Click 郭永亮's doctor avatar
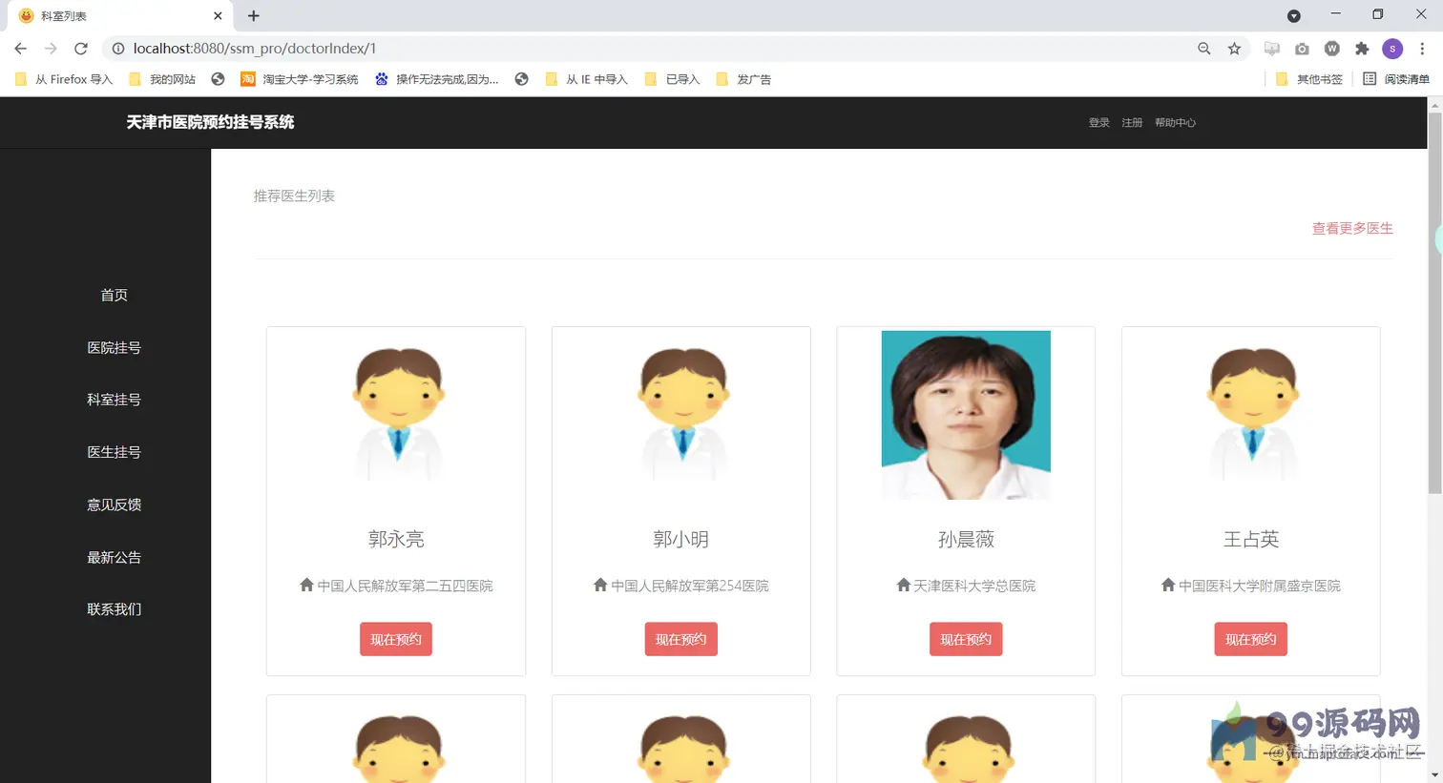1443x783 pixels. [396, 414]
